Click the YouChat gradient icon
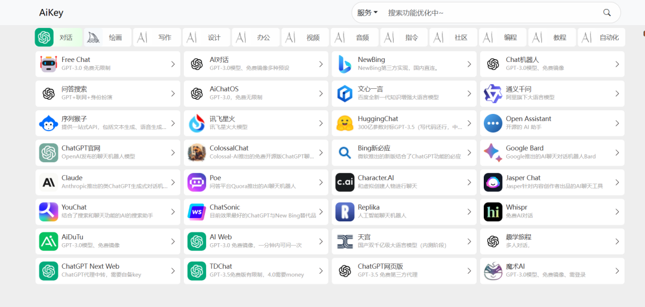This screenshot has height=307, width=645. [48, 212]
